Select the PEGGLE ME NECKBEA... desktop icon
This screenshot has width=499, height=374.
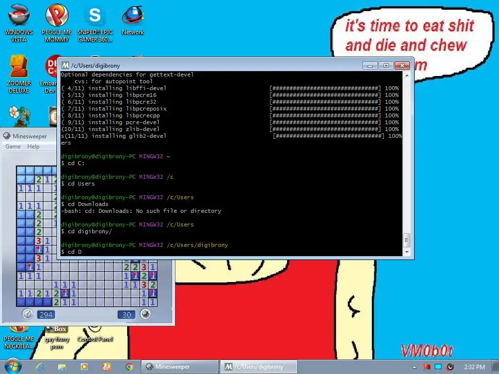[x=19, y=338]
